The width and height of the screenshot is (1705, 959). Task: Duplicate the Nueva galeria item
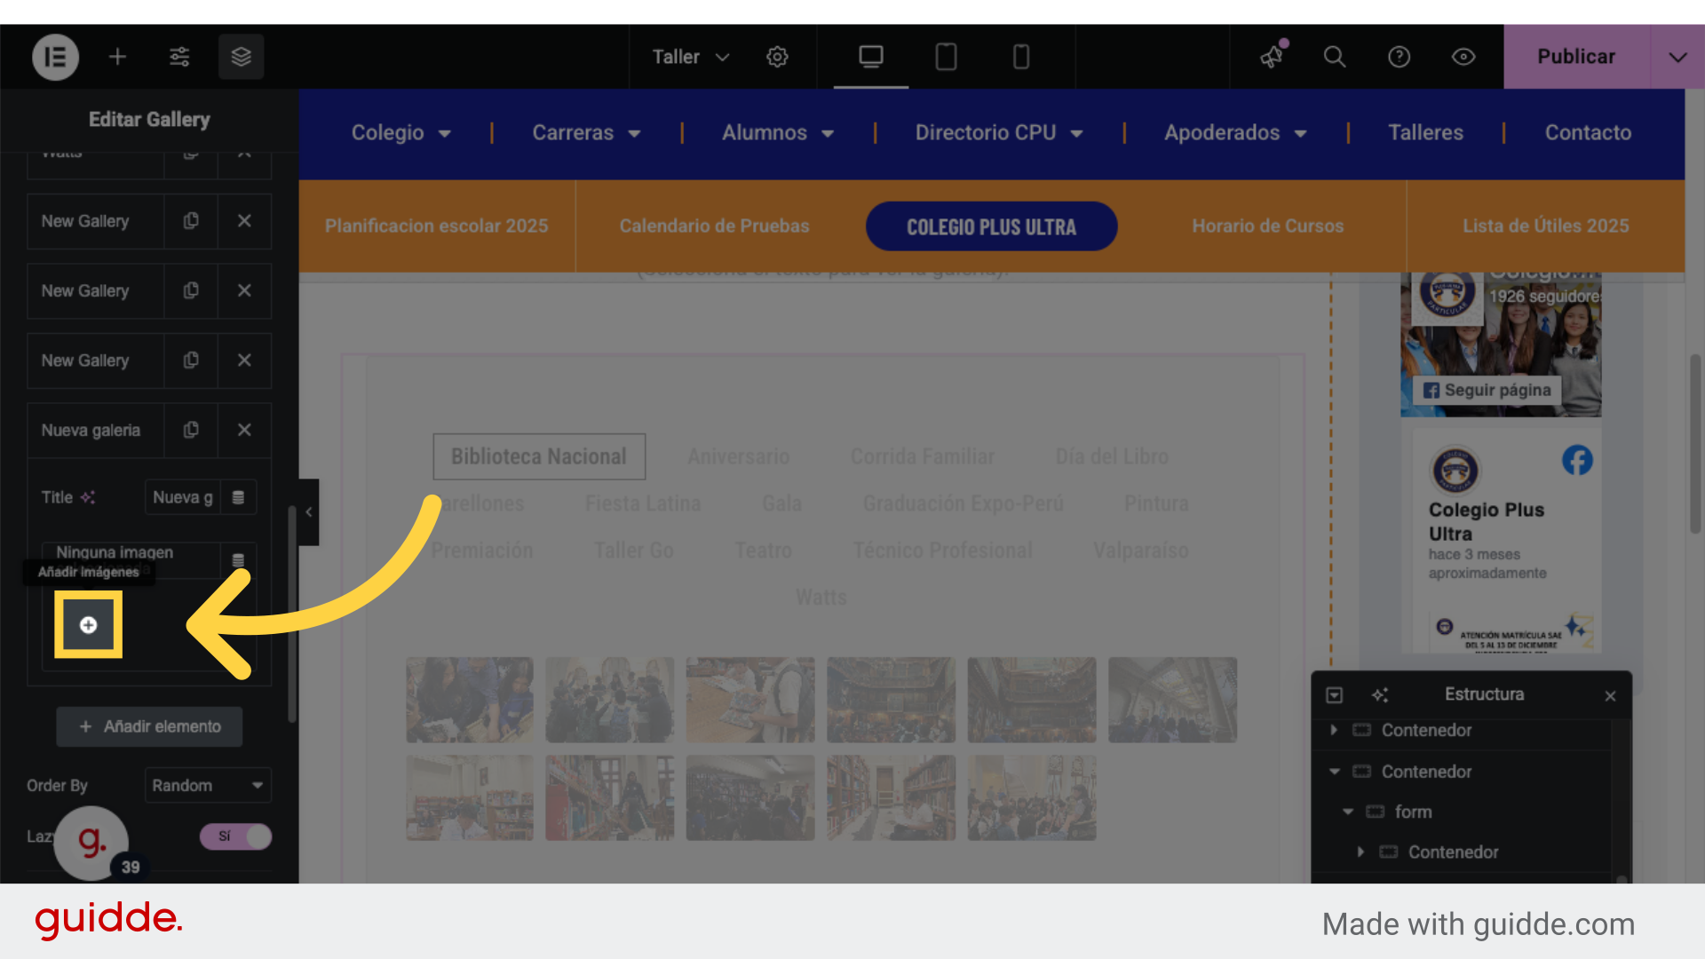coord(191,430)
